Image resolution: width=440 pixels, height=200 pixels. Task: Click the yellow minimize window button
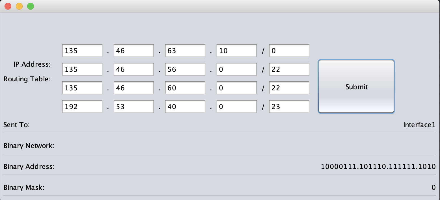(19, 6)
